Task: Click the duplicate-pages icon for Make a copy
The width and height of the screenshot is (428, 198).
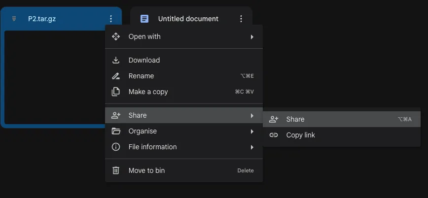Action: 116,92
